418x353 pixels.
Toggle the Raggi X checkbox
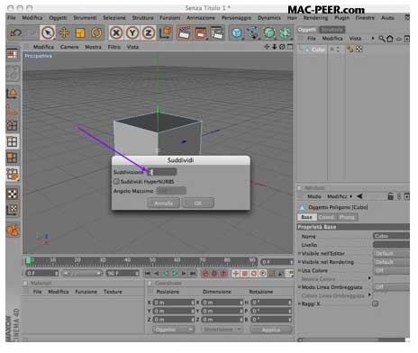(x=375, y=303)
